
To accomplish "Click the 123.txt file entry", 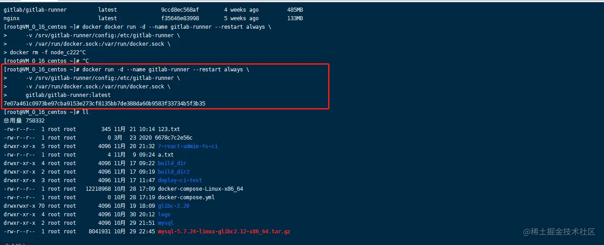I will coord(169,129).
